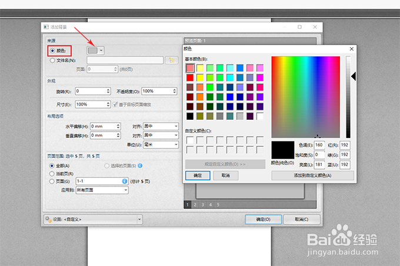Select the 选择的页面(S) radio button

tap(106, 166)
